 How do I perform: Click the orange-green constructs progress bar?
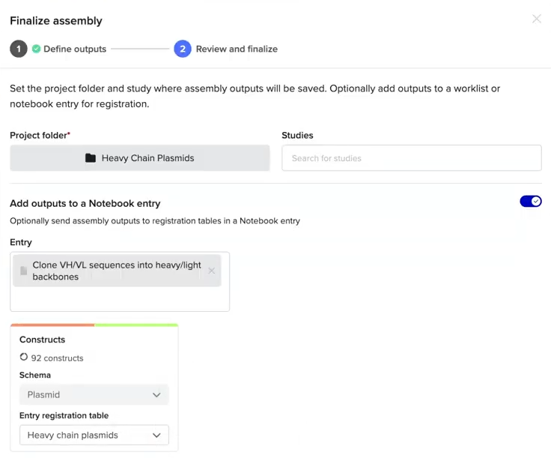(x=94, y=325)
